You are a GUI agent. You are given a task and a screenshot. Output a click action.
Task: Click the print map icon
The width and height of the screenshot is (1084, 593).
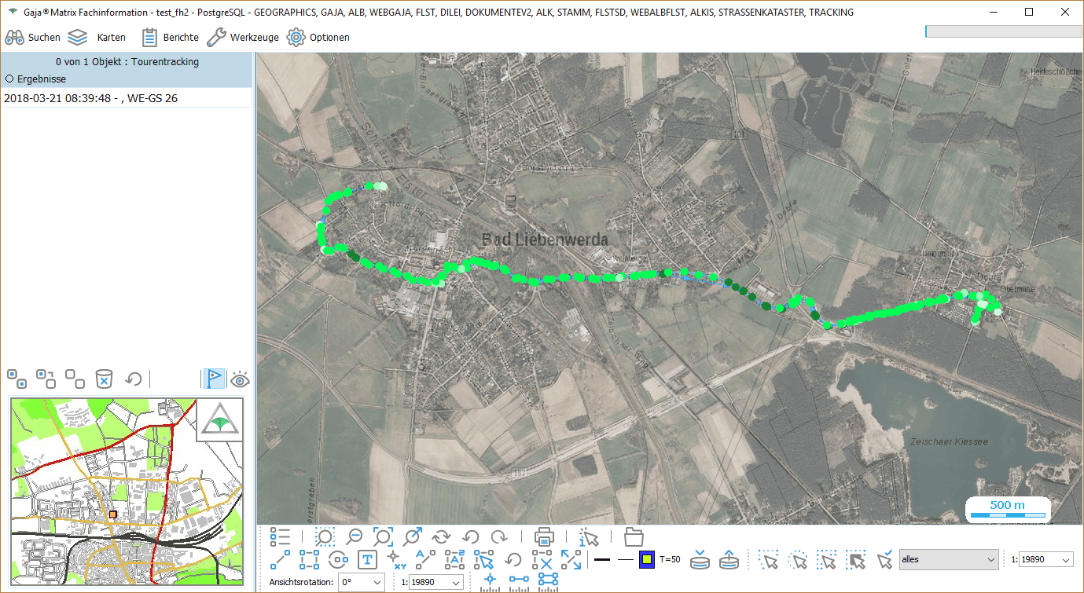tap(544, 537)
